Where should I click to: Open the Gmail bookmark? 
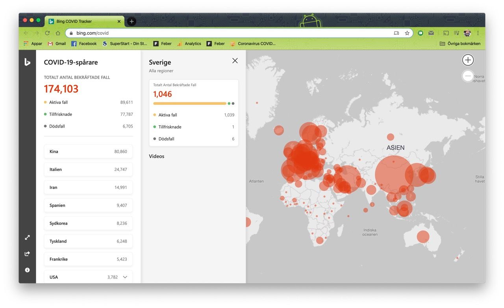[x=57, y=44]
